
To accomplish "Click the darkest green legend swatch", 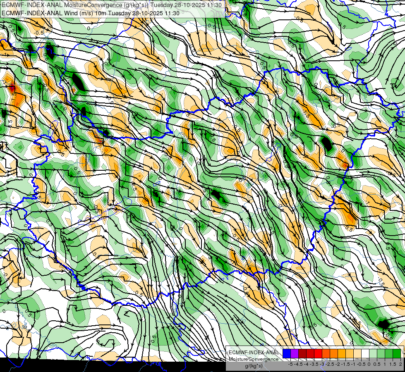I will coord(397,353).
